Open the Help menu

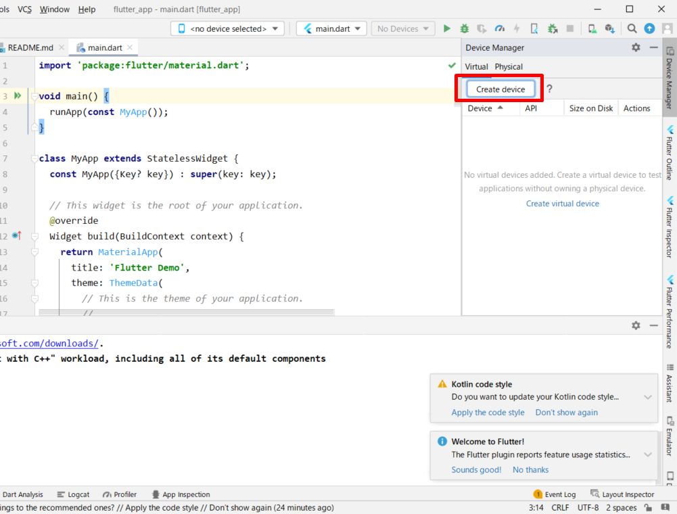tap(87, 9)
